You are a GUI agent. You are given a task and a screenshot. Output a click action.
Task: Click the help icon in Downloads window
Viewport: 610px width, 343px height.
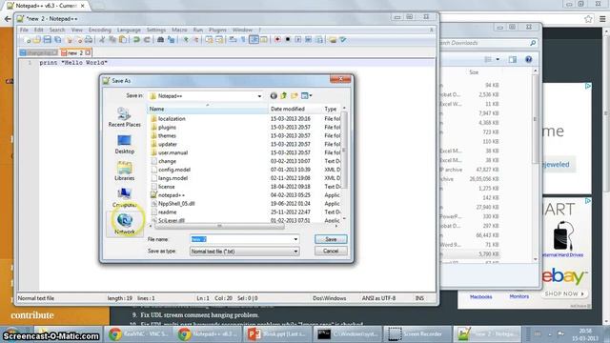528,59
